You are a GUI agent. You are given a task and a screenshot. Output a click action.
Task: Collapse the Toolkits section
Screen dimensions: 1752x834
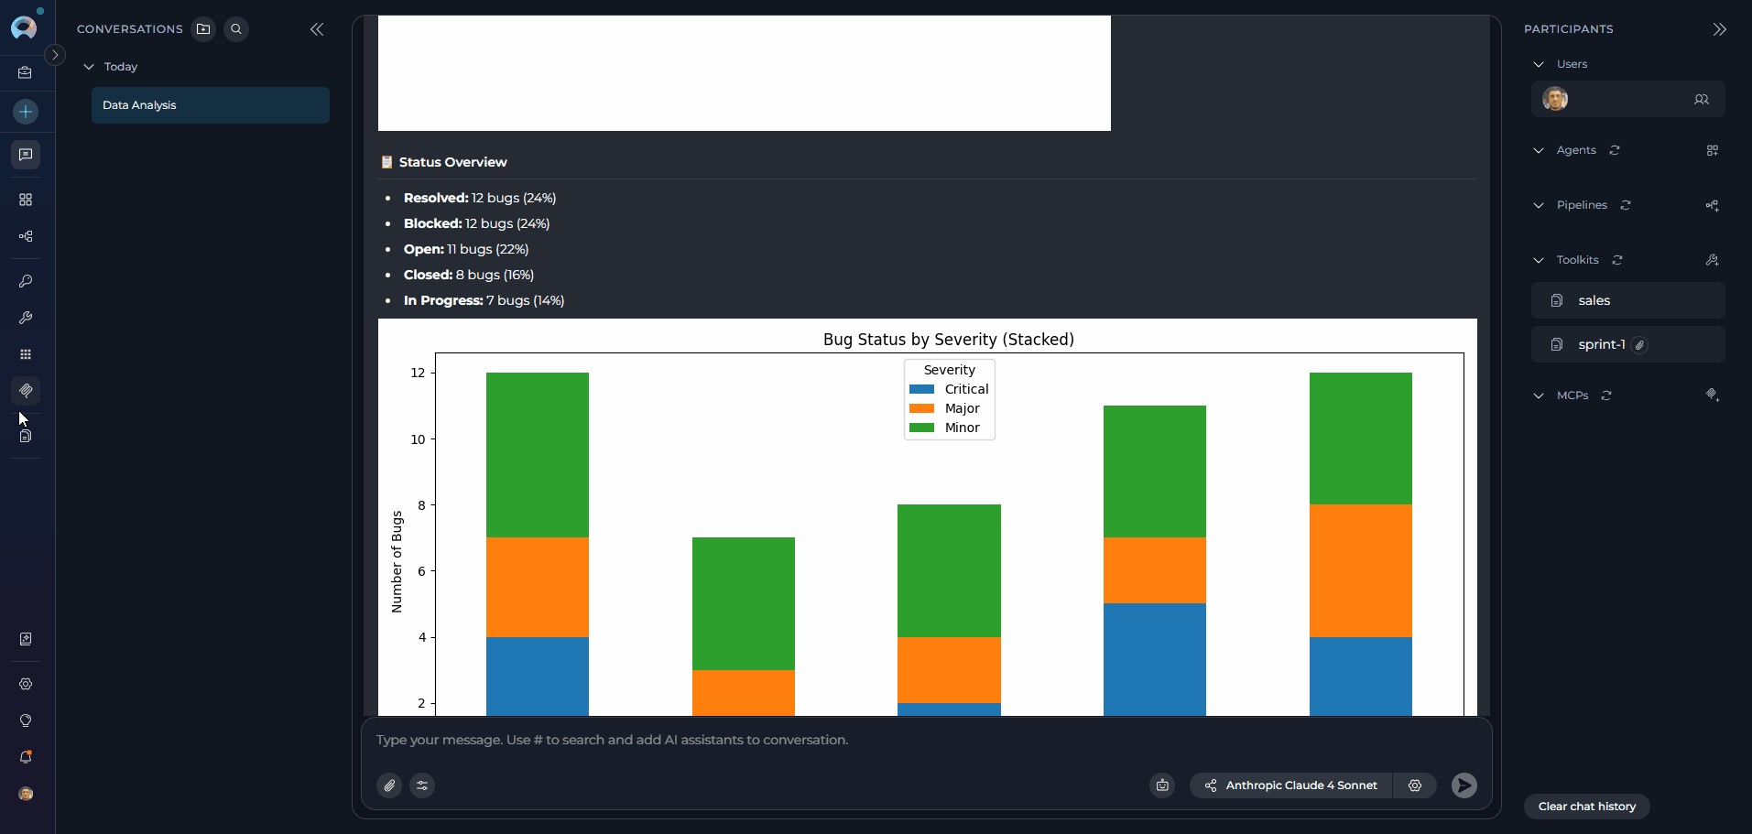[1539, 259]
